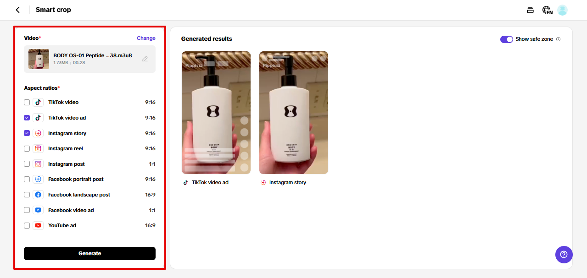Open the user profile avatar
The width and height of the screenshot is (587, 278).
tap(562, 10)
